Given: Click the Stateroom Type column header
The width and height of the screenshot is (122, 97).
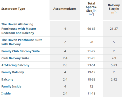Looking at the screenshot, I should click(x=13, y=9).
